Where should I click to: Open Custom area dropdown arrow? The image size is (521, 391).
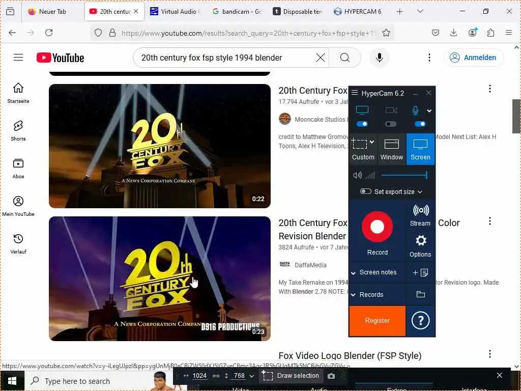372,142
